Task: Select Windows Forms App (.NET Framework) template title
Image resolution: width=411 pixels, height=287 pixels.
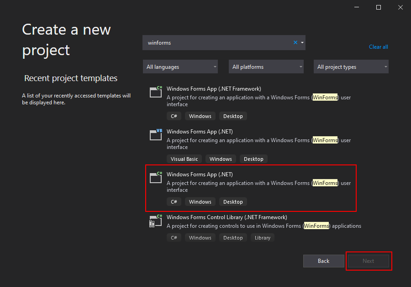Action: 214,89
